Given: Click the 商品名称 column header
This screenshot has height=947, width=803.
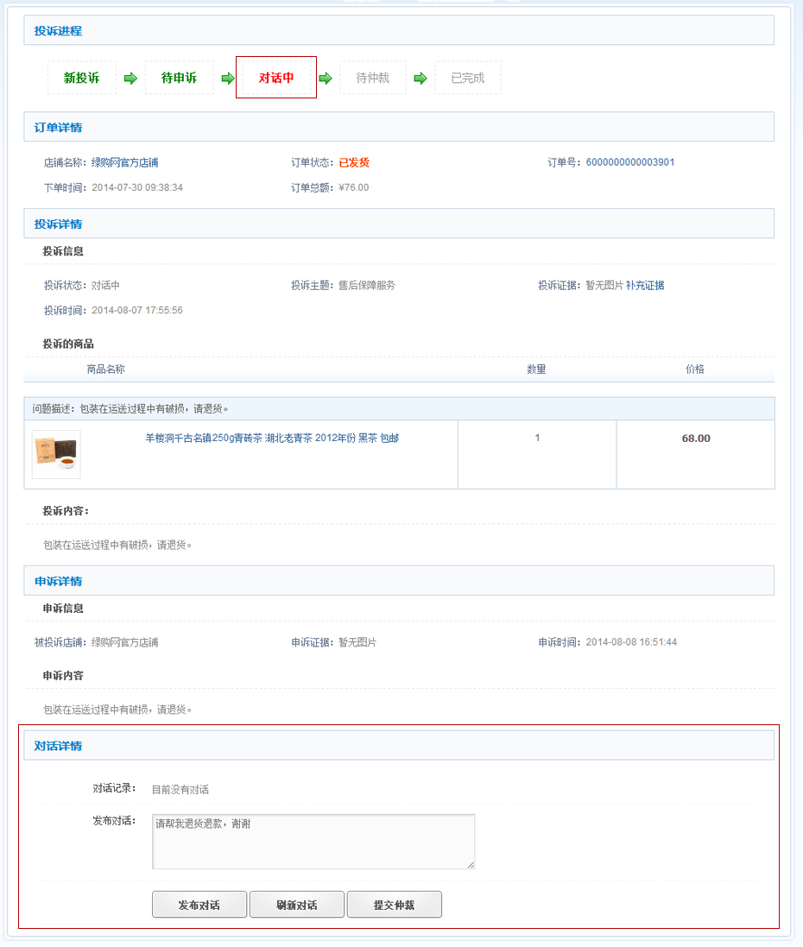Looking at the screenshot, I should [x=105, y=369].
